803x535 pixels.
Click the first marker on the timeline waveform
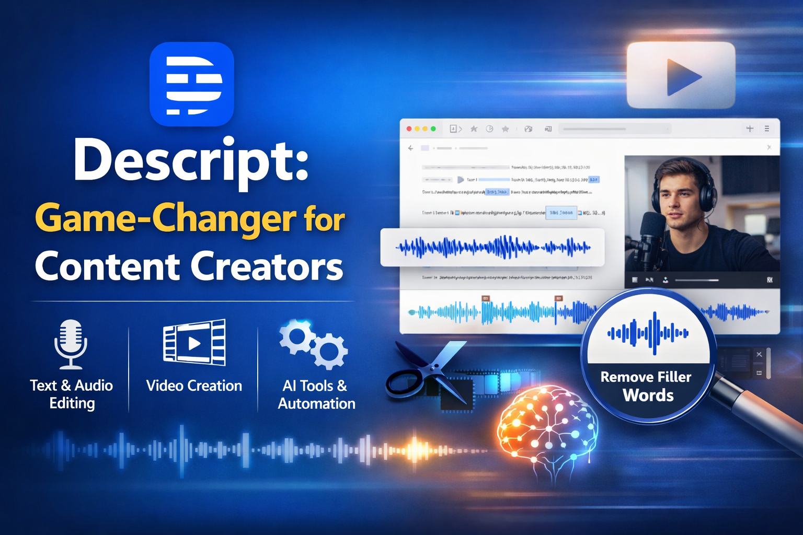click(486, 299)
